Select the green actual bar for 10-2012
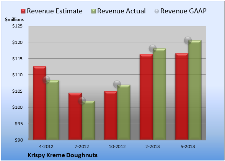This screenshot has width=225, height=161. 124,112
